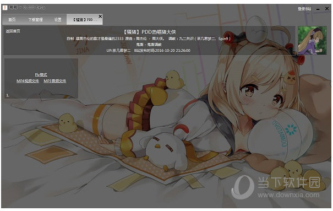
Task: Click the 鬼畜 - 鬼畜调教 category text
Action: tap(149, 45)
